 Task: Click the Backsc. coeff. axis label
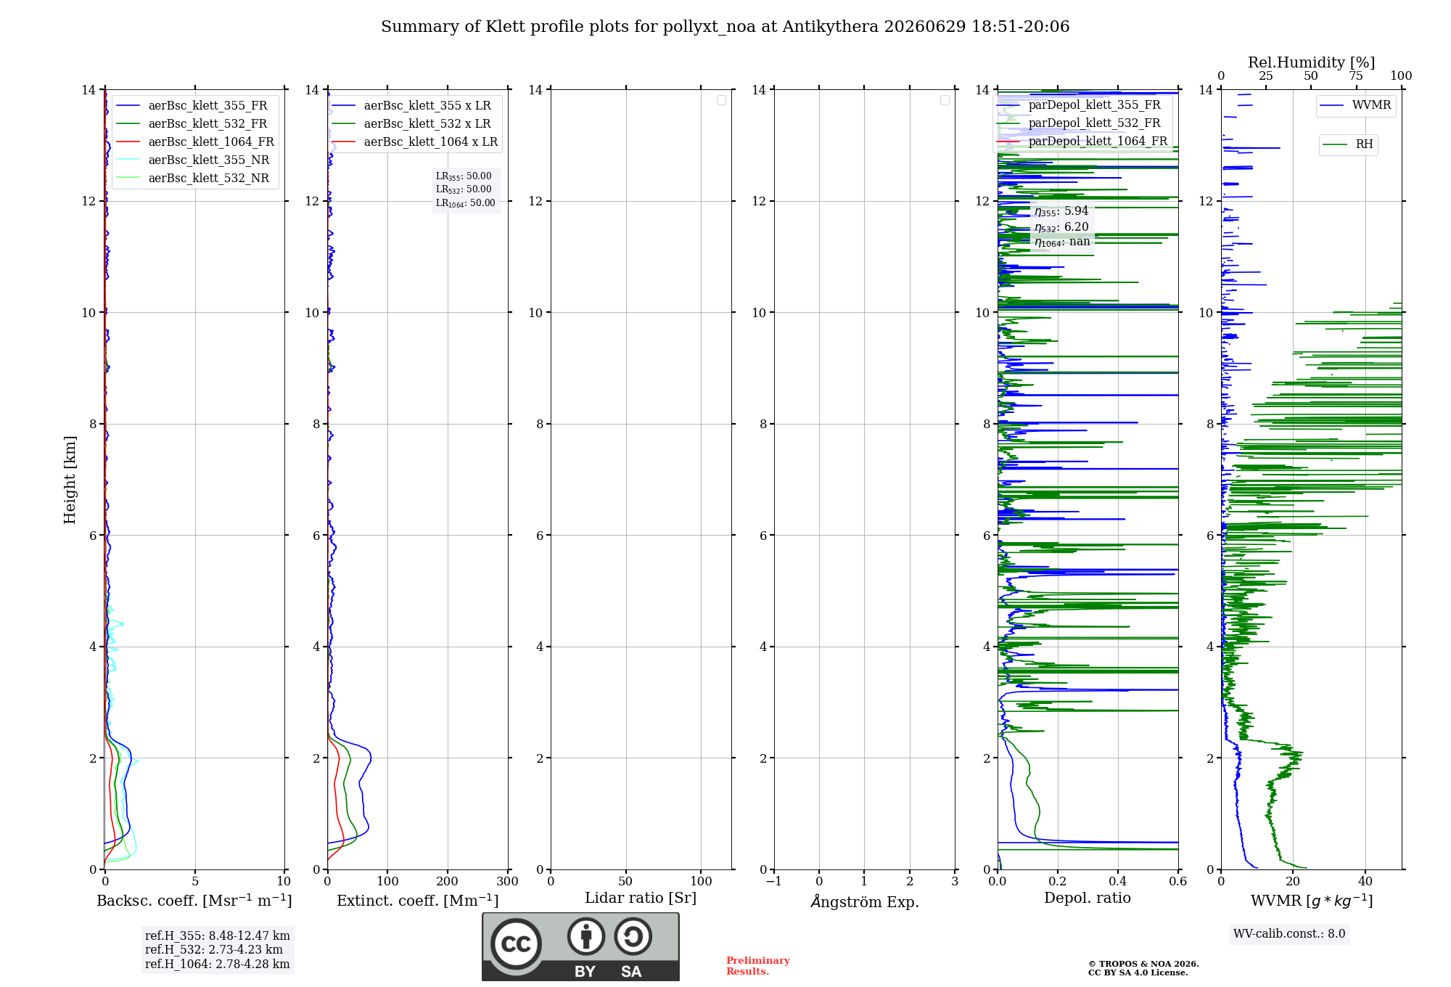click(194, 901)
